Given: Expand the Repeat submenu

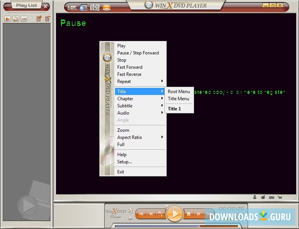Looking at the screenshot, I should (141, 81).
